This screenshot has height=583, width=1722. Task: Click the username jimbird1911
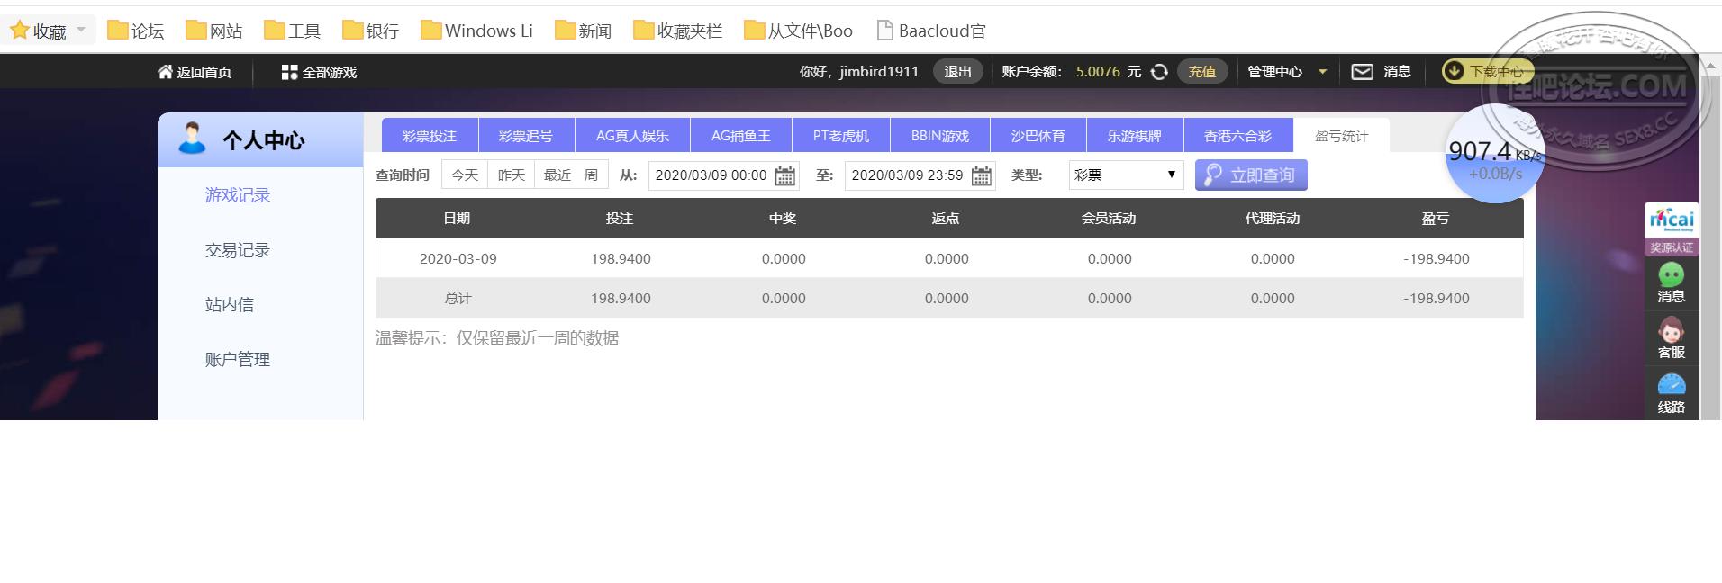pyautogui.click(x=879, y=72)
